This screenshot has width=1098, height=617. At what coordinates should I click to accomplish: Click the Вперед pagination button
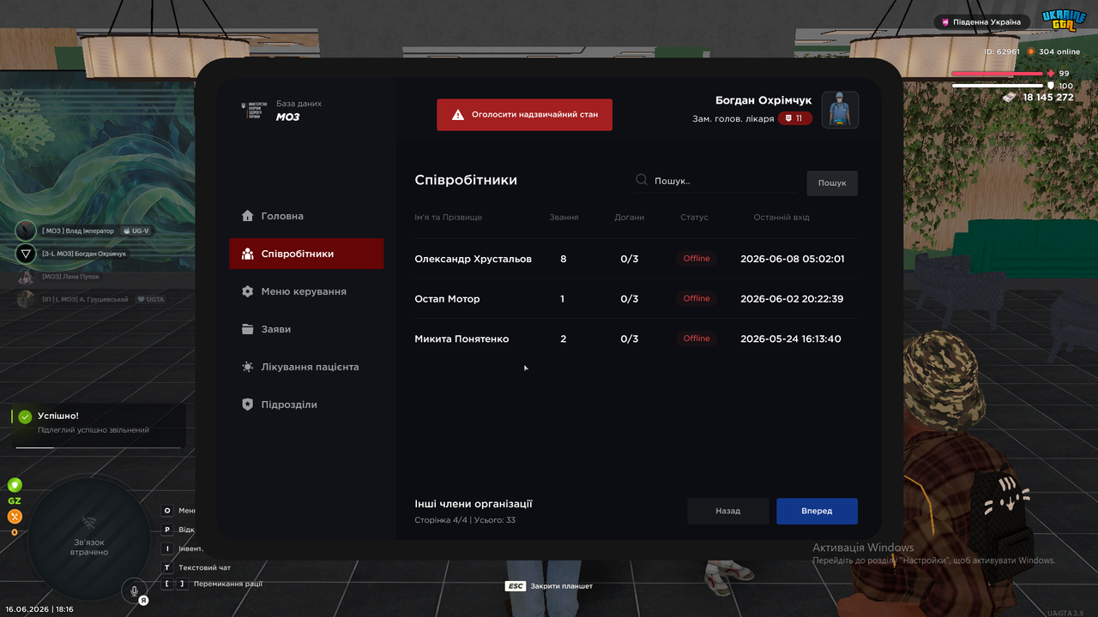click(817, 511)
